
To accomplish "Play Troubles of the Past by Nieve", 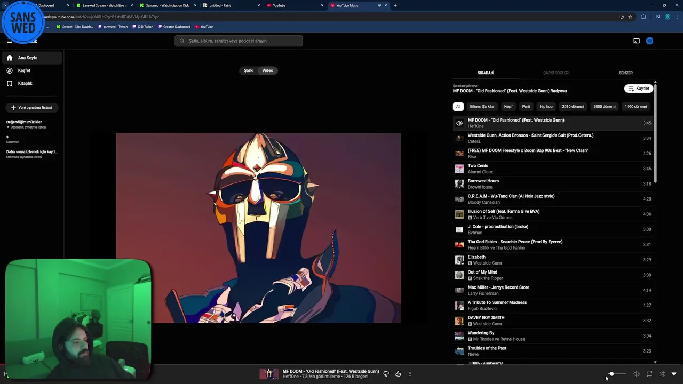I will tap(553, 351).
